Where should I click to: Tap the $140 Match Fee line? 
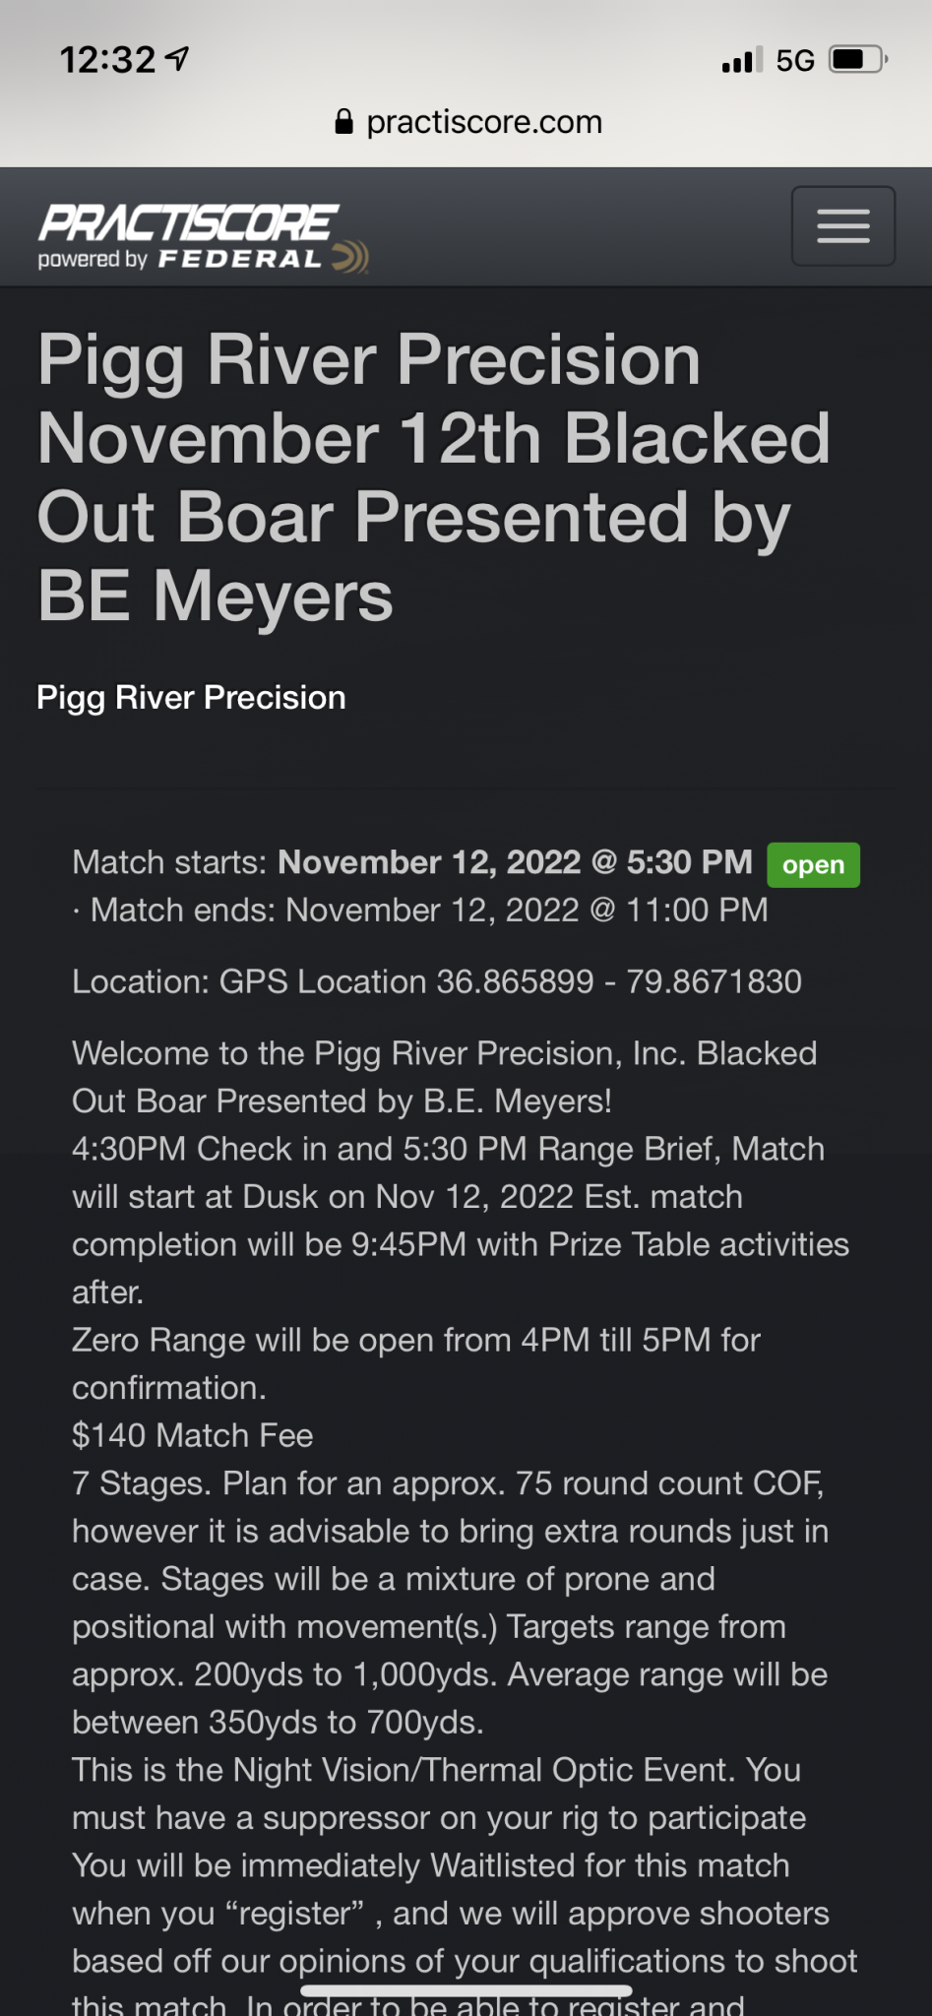click(193, 1435)
